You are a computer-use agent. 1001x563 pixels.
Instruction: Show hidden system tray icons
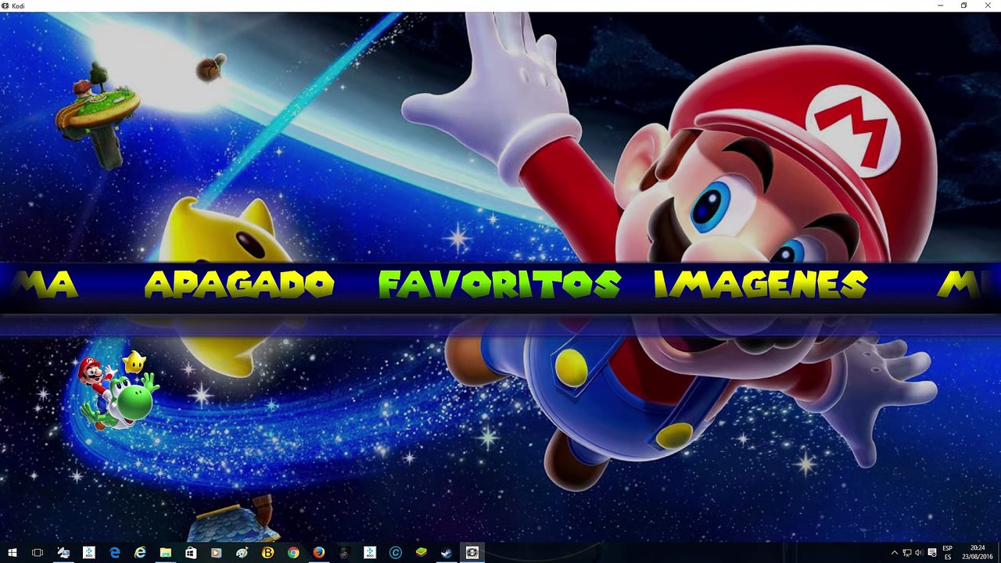pos(895,553)
